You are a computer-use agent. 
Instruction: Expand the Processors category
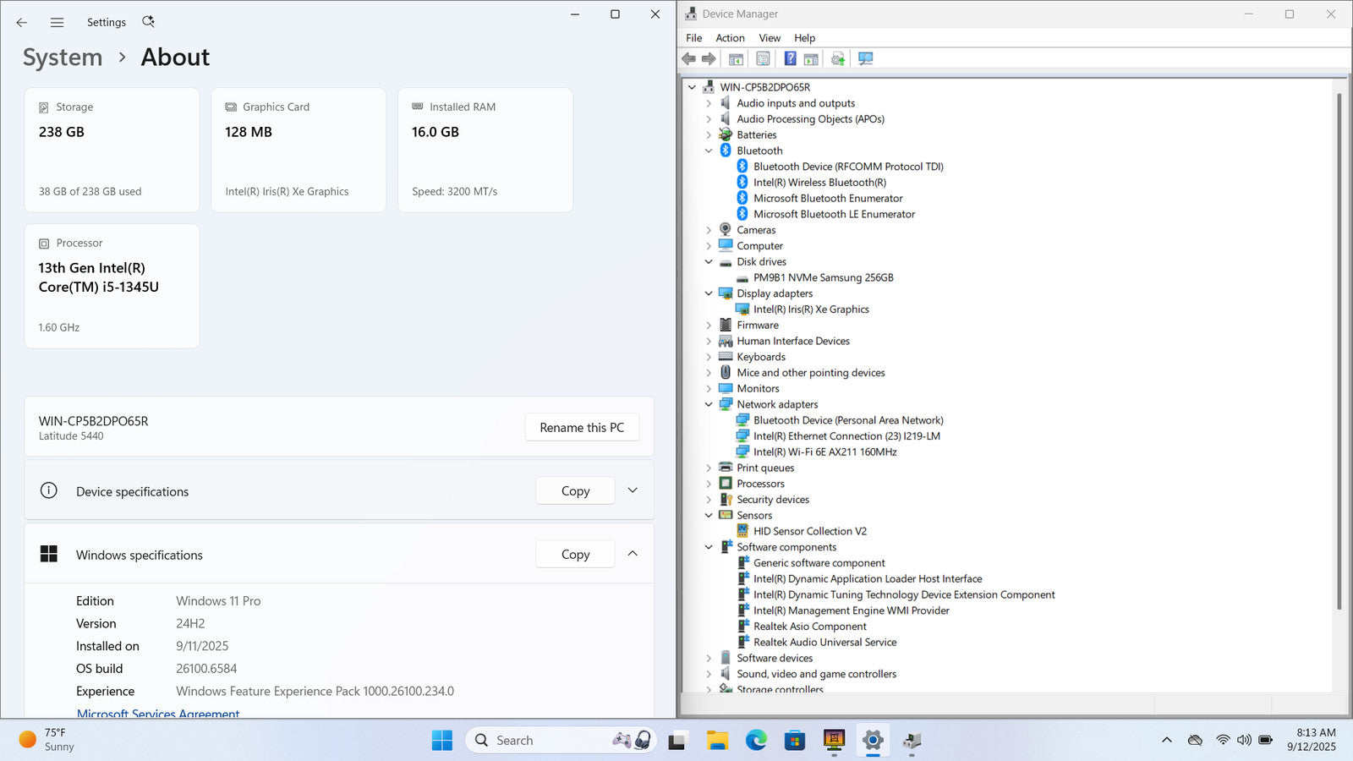click(x=709, y=484)
